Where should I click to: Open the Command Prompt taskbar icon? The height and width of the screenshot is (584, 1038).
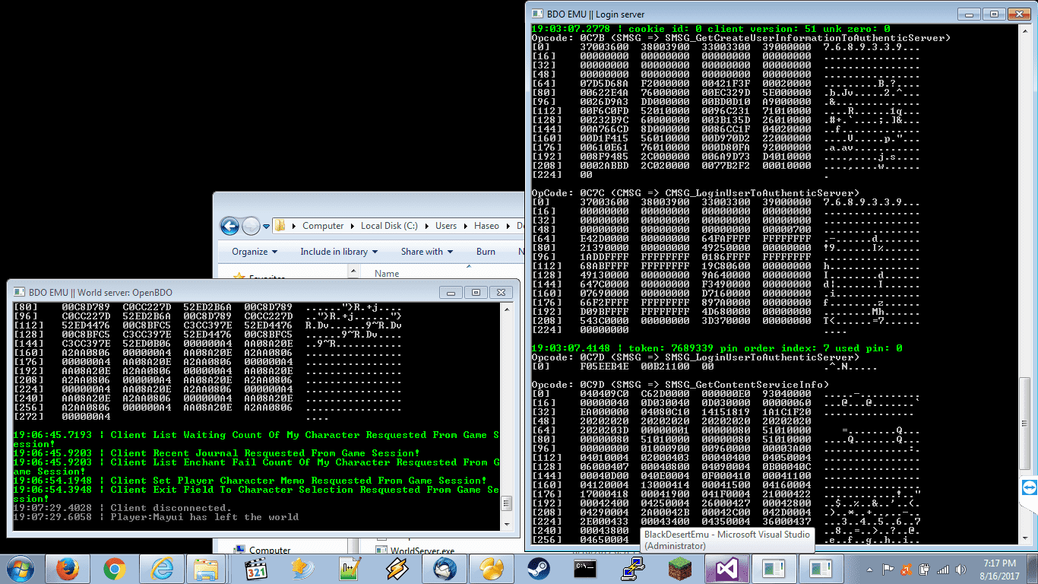(x=586, y=569)
